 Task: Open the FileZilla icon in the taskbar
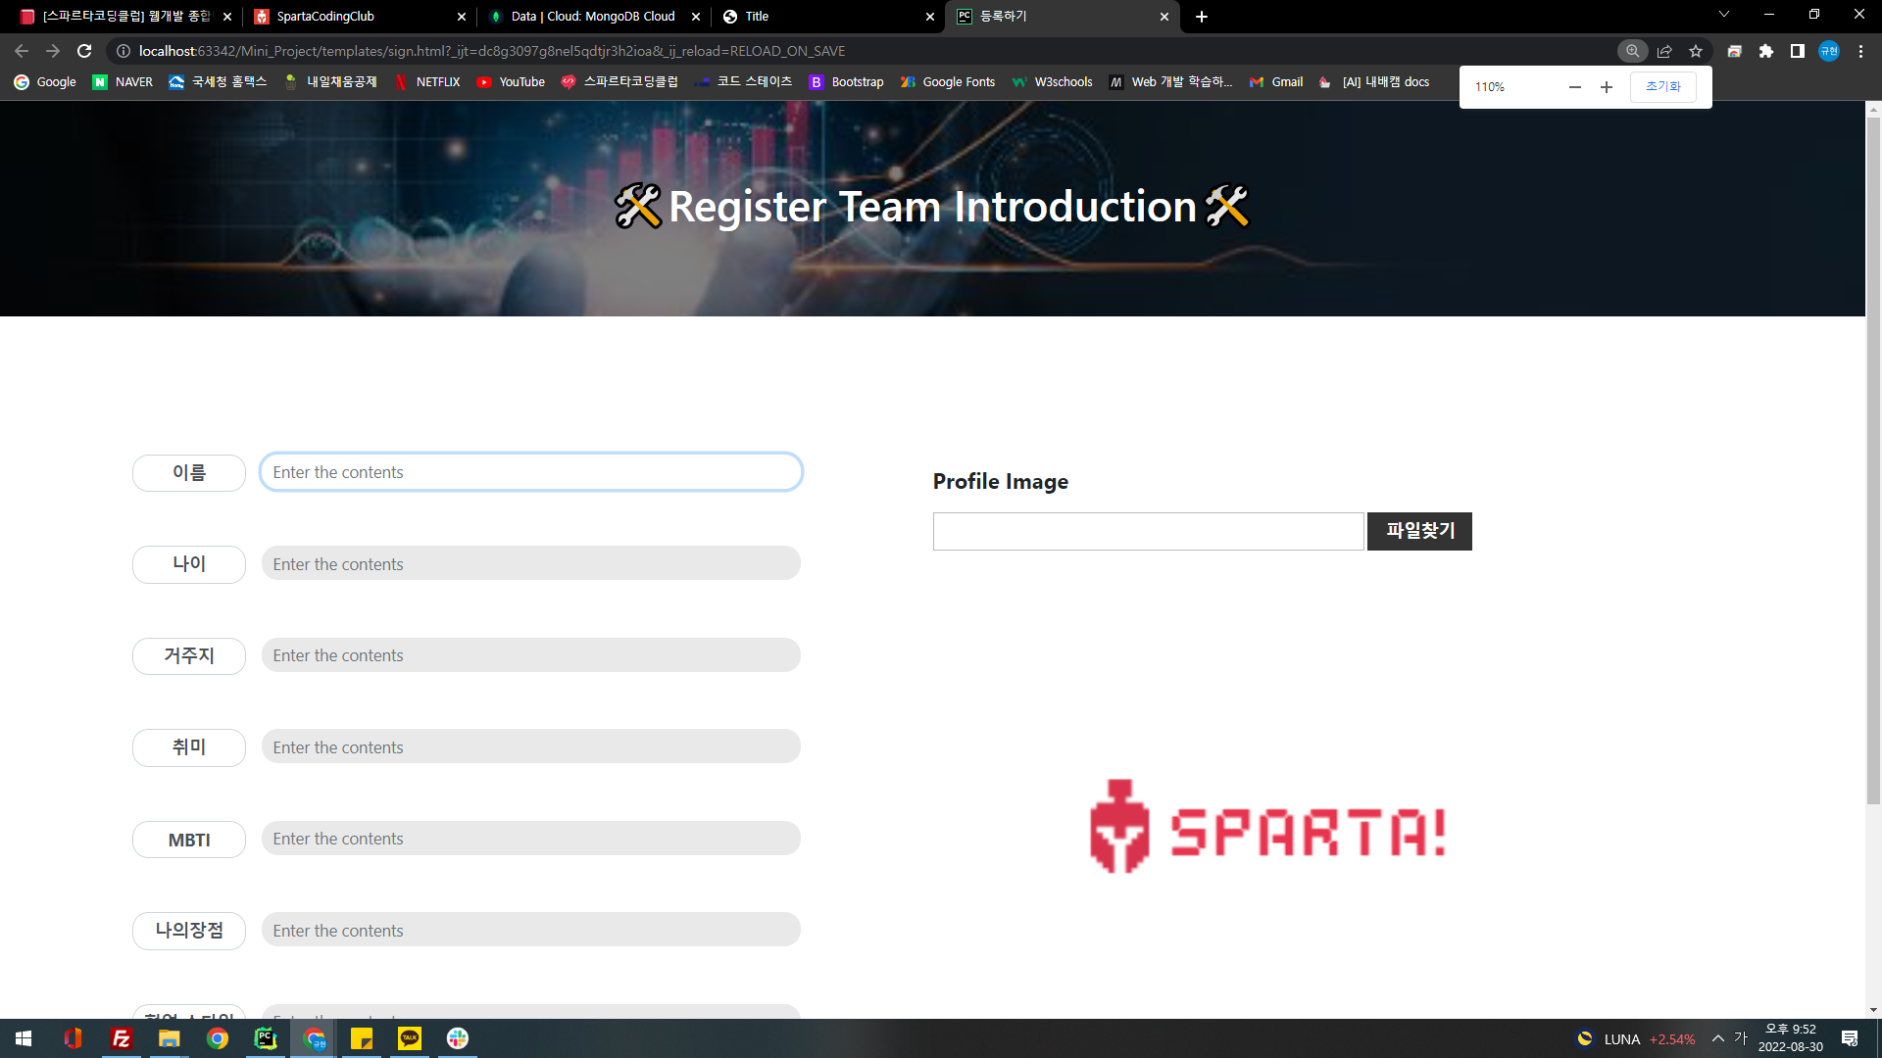click(x=122, y=1038)
